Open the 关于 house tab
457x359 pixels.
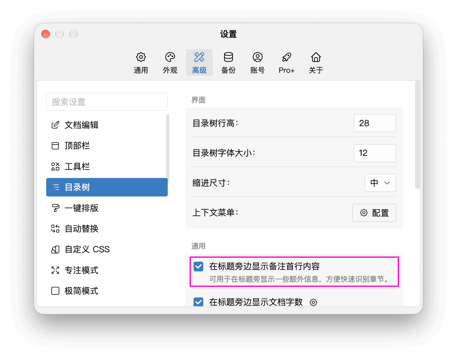point(316,63)
